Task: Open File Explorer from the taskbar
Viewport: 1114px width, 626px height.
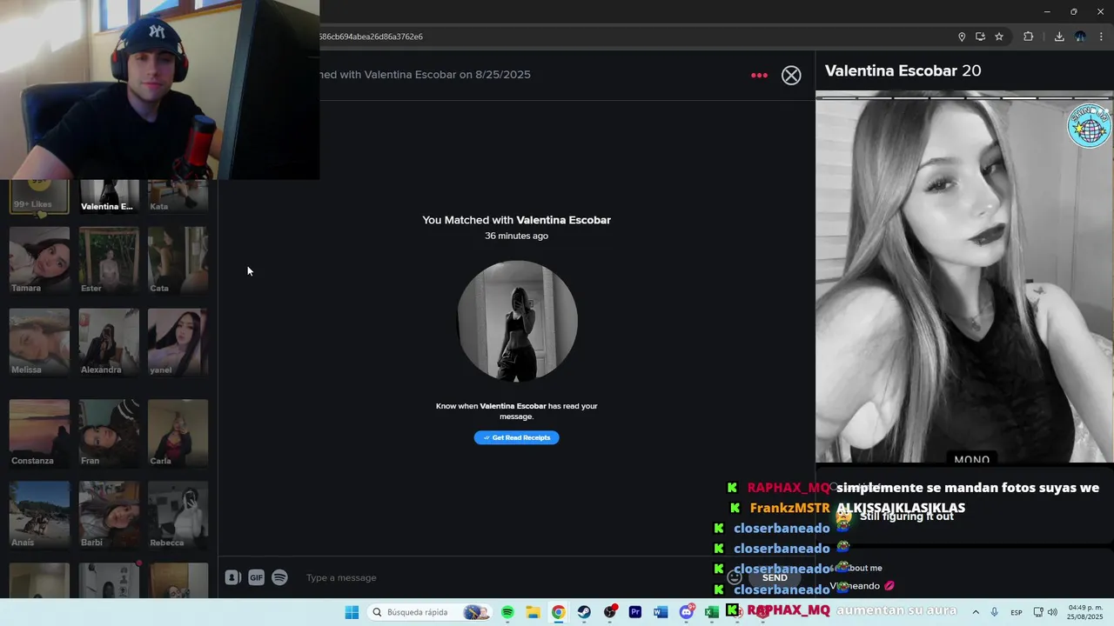Action: [533, 612]
